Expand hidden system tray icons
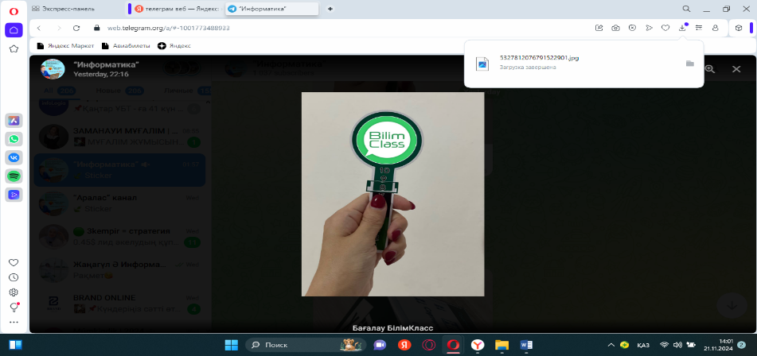 (x=611, y=345)
